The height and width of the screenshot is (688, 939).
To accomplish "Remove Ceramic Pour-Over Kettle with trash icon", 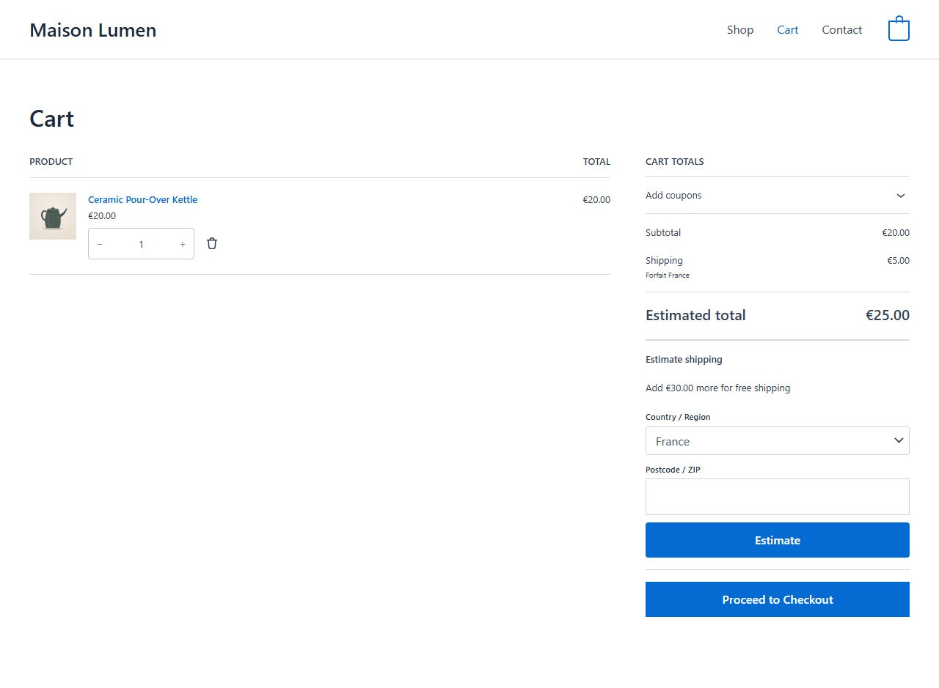I will coord(212,243).
